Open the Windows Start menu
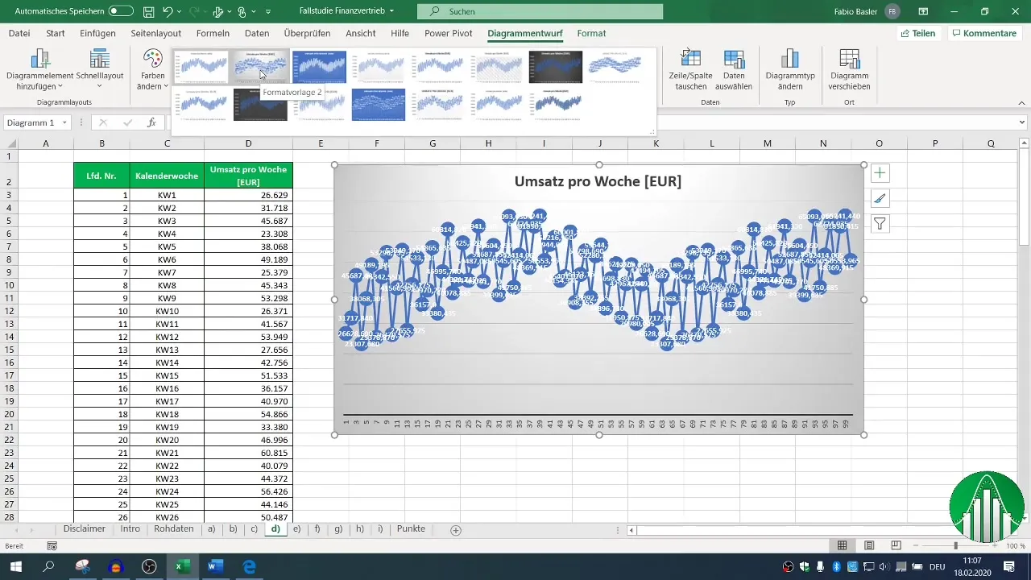The image size is (1031, 580). click(x=16, y=566)
